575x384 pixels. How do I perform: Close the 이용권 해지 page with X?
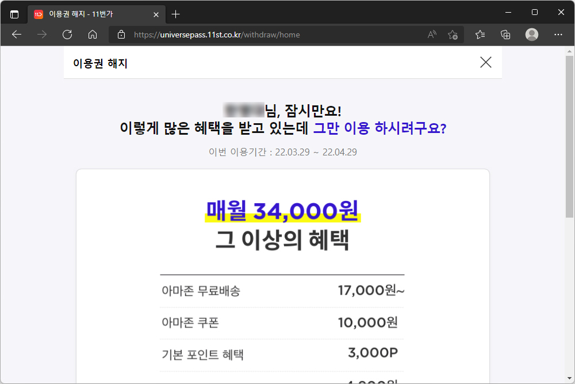tap(486, 62)
